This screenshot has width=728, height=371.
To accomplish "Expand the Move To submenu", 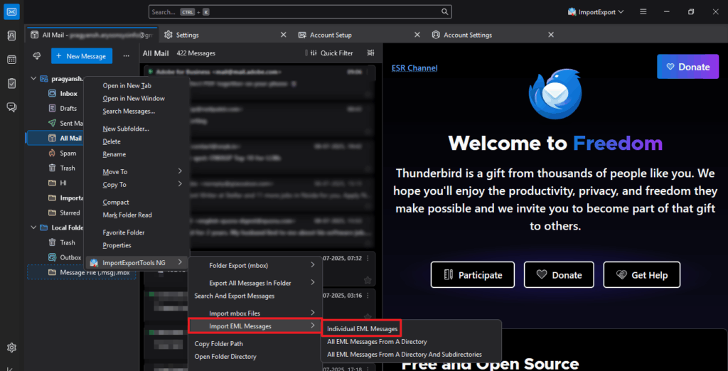I will point(137,172).
